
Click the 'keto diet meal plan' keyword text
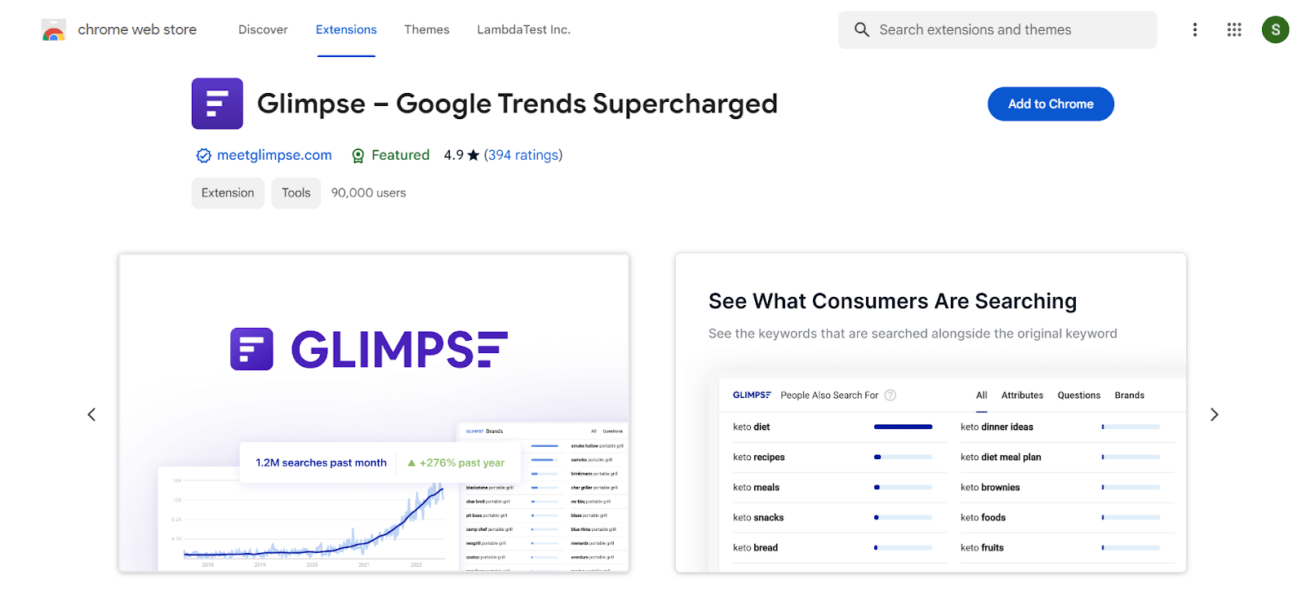(x=1001, y=457)
